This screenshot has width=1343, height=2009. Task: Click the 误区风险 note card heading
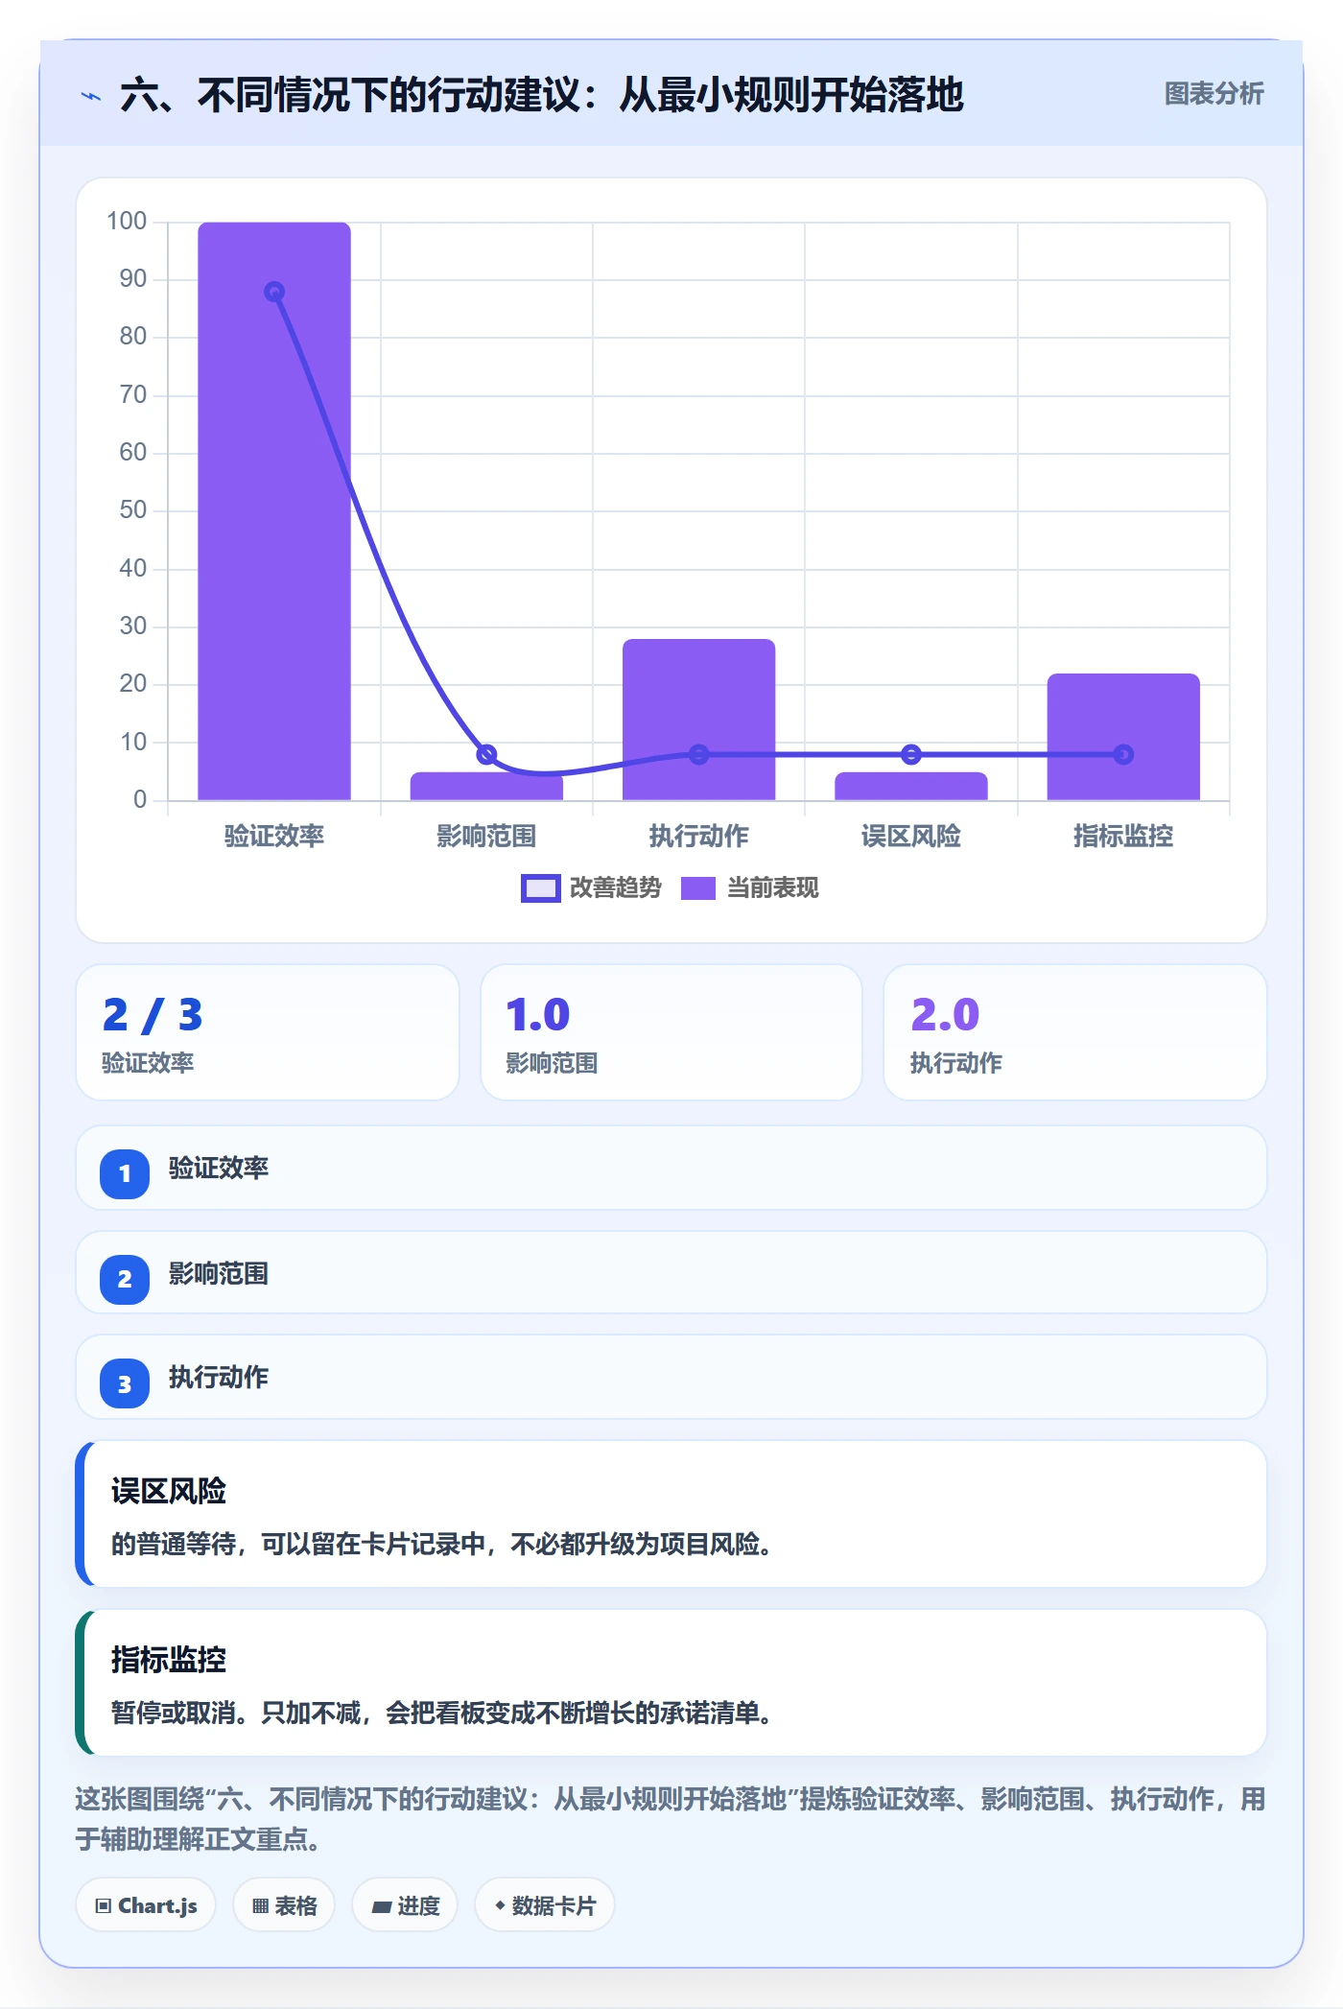[169, 1491]
